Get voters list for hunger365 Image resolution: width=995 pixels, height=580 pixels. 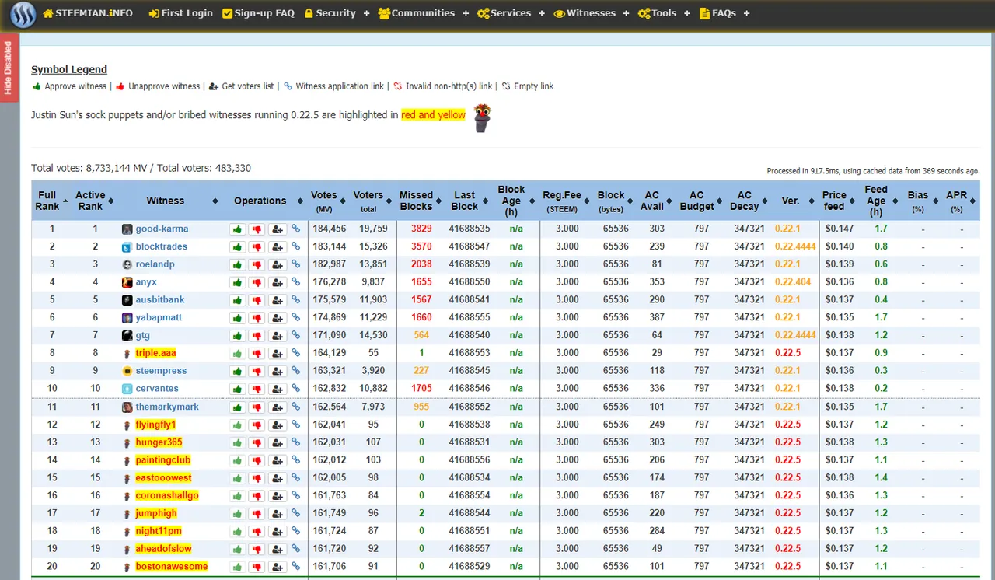(278, 443)
